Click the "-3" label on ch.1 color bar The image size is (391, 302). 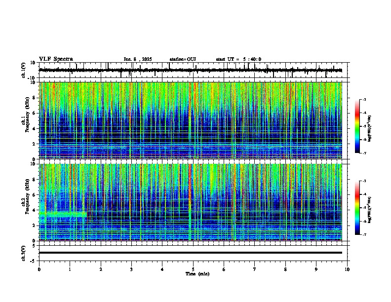tap(364, 99)
